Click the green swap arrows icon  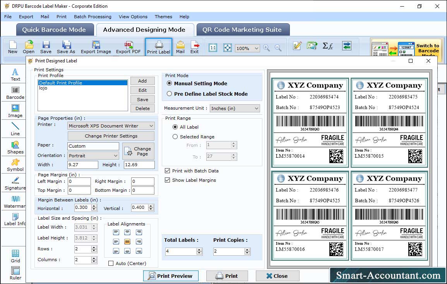(347, 46)
